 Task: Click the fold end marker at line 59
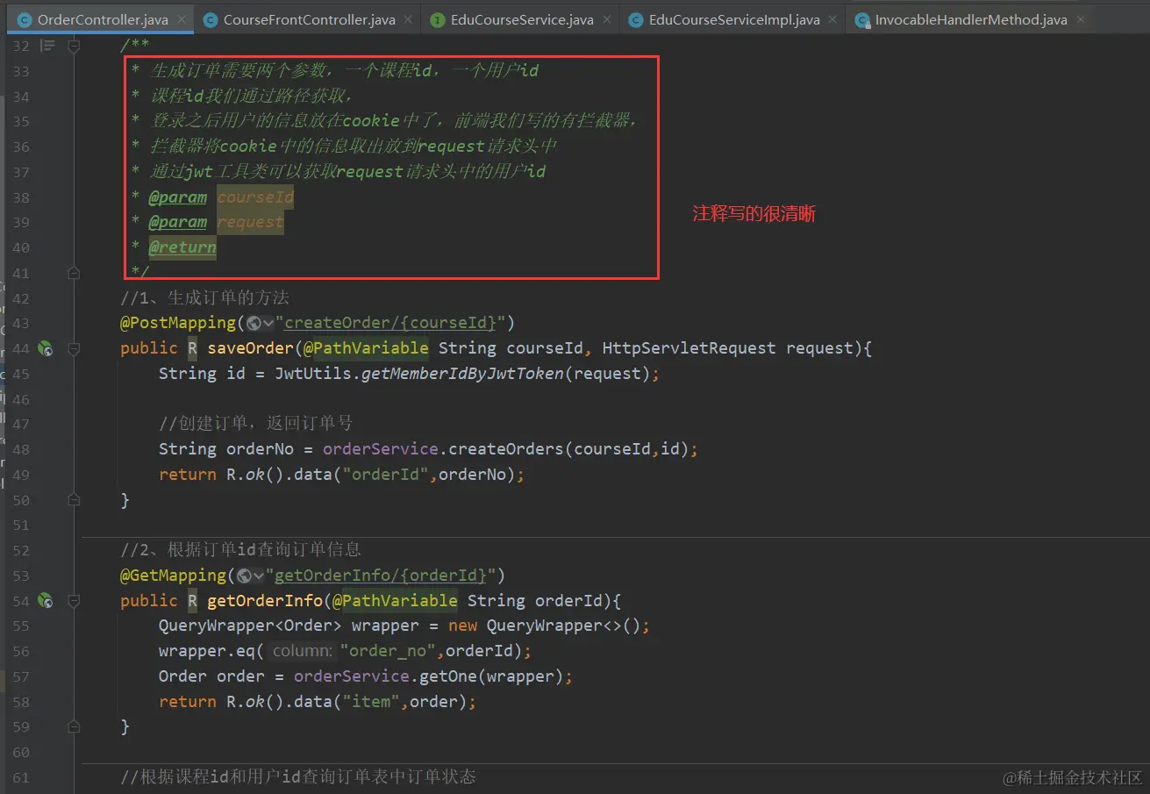tap(75, 727)
